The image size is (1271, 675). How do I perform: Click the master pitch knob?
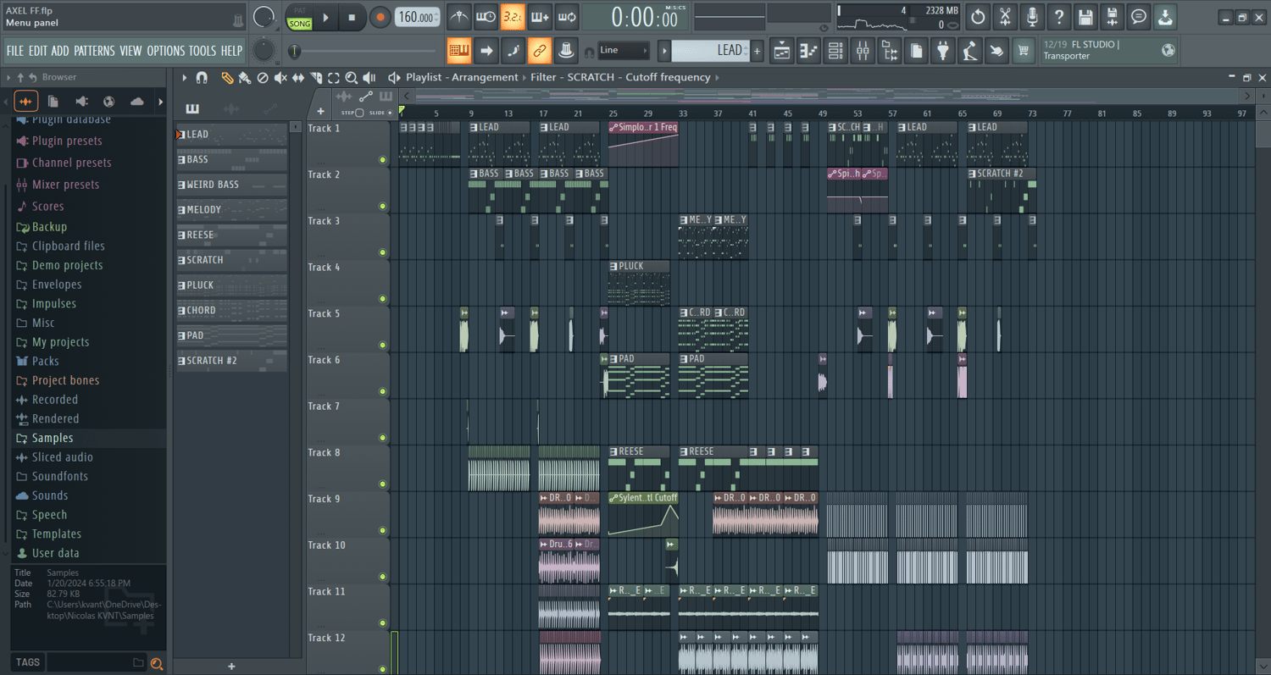(x=264, y=51)
